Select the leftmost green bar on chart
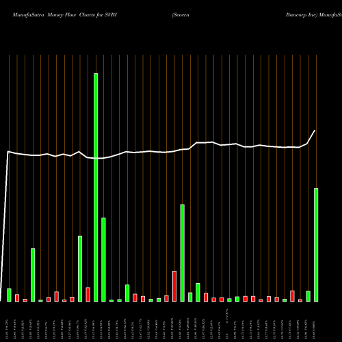Image resolution: width=342 pixels, height=342 pixels. click(x=9, y=295)
